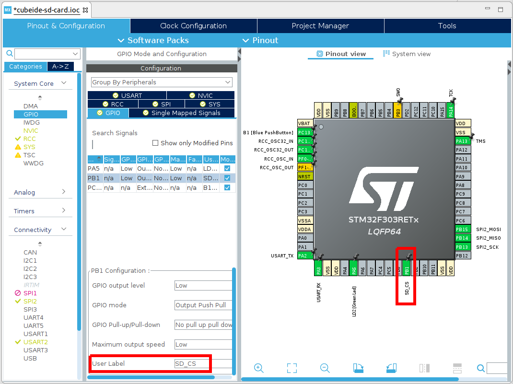The height and width of the screenshot is (384, 513).
Task: Switch to the Clock Configuration tab
Action: pos(193,26)
